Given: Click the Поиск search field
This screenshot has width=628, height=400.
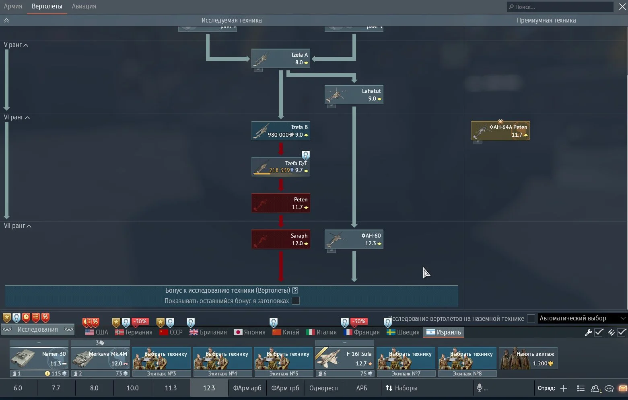Looking at the screenshot, I should click(x=559, y=7).
